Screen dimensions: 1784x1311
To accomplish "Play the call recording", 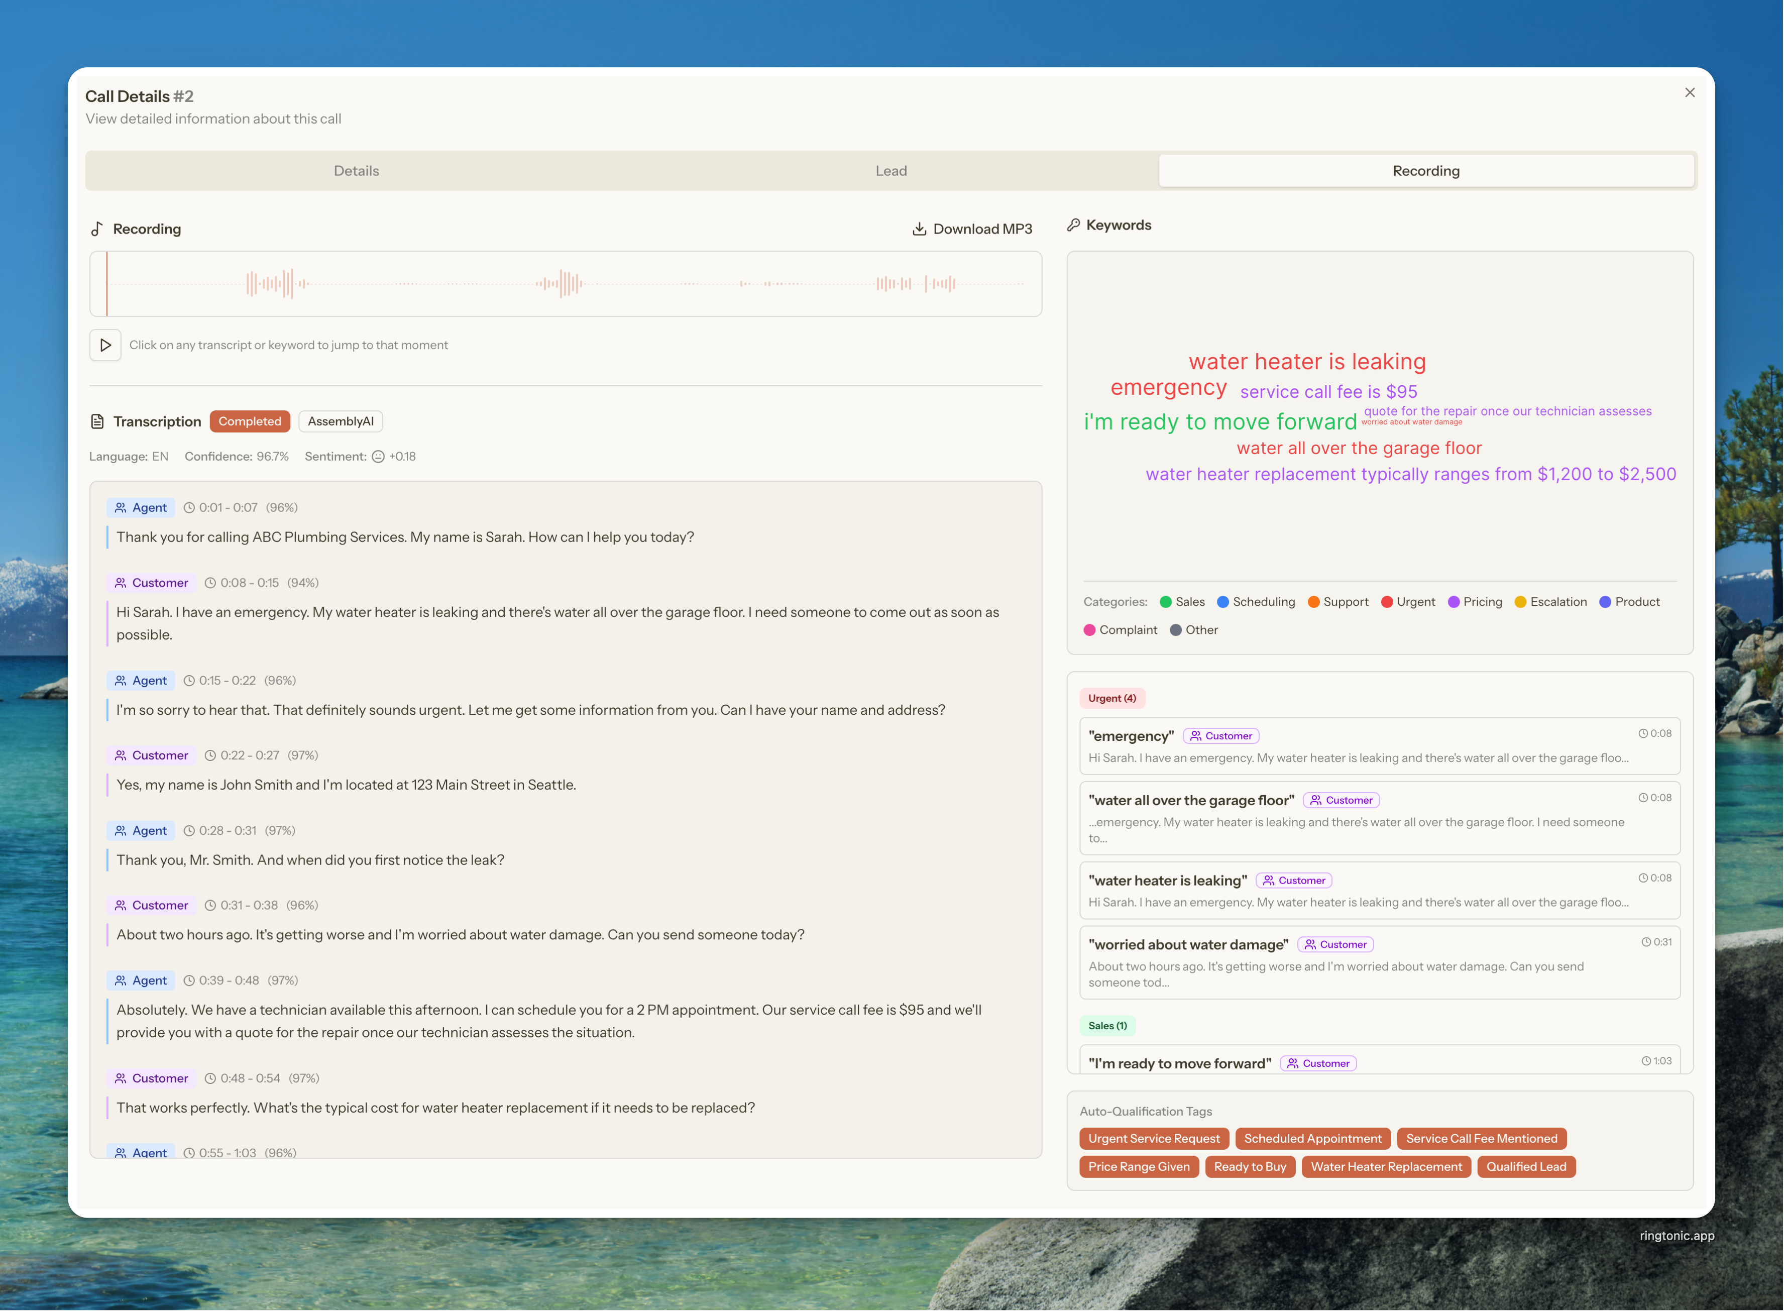I will pos(105,345).
